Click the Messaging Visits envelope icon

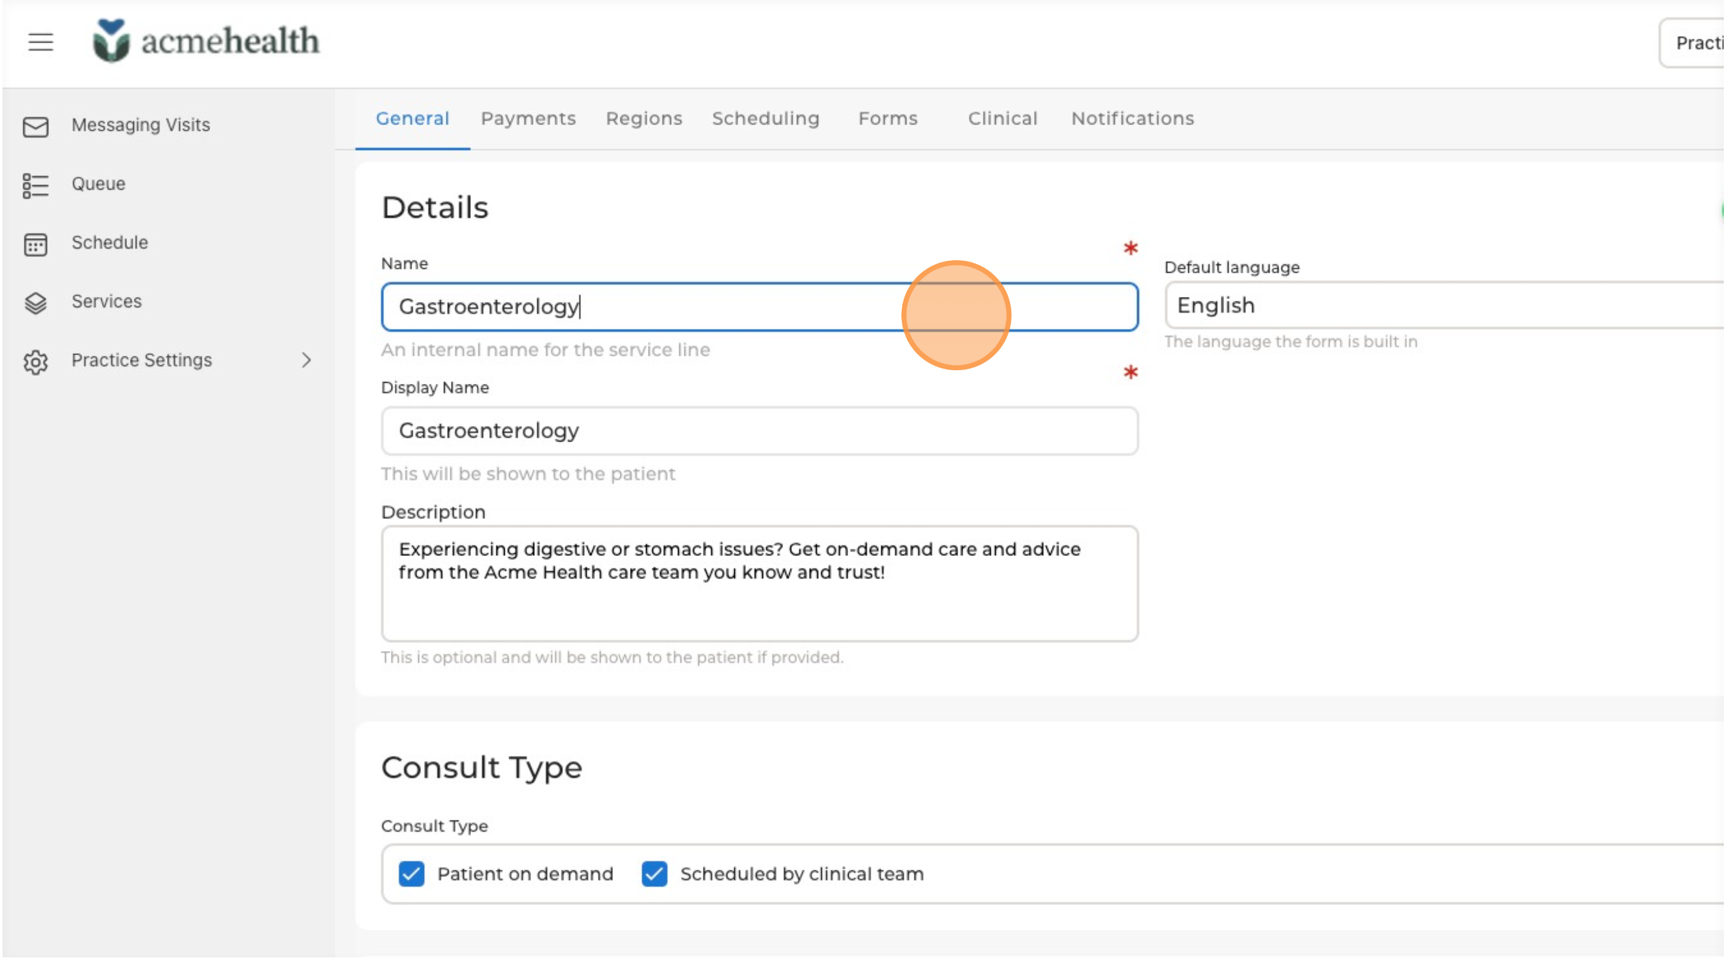(36, 126)
